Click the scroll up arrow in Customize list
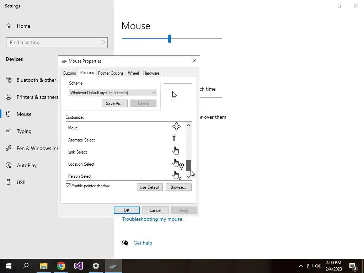Screen dimensions: 364x273 point(188,125)
